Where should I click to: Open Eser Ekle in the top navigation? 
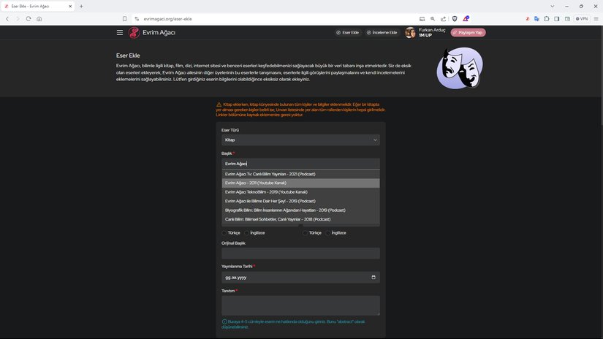pyautogui.click(x=347, y=33)
